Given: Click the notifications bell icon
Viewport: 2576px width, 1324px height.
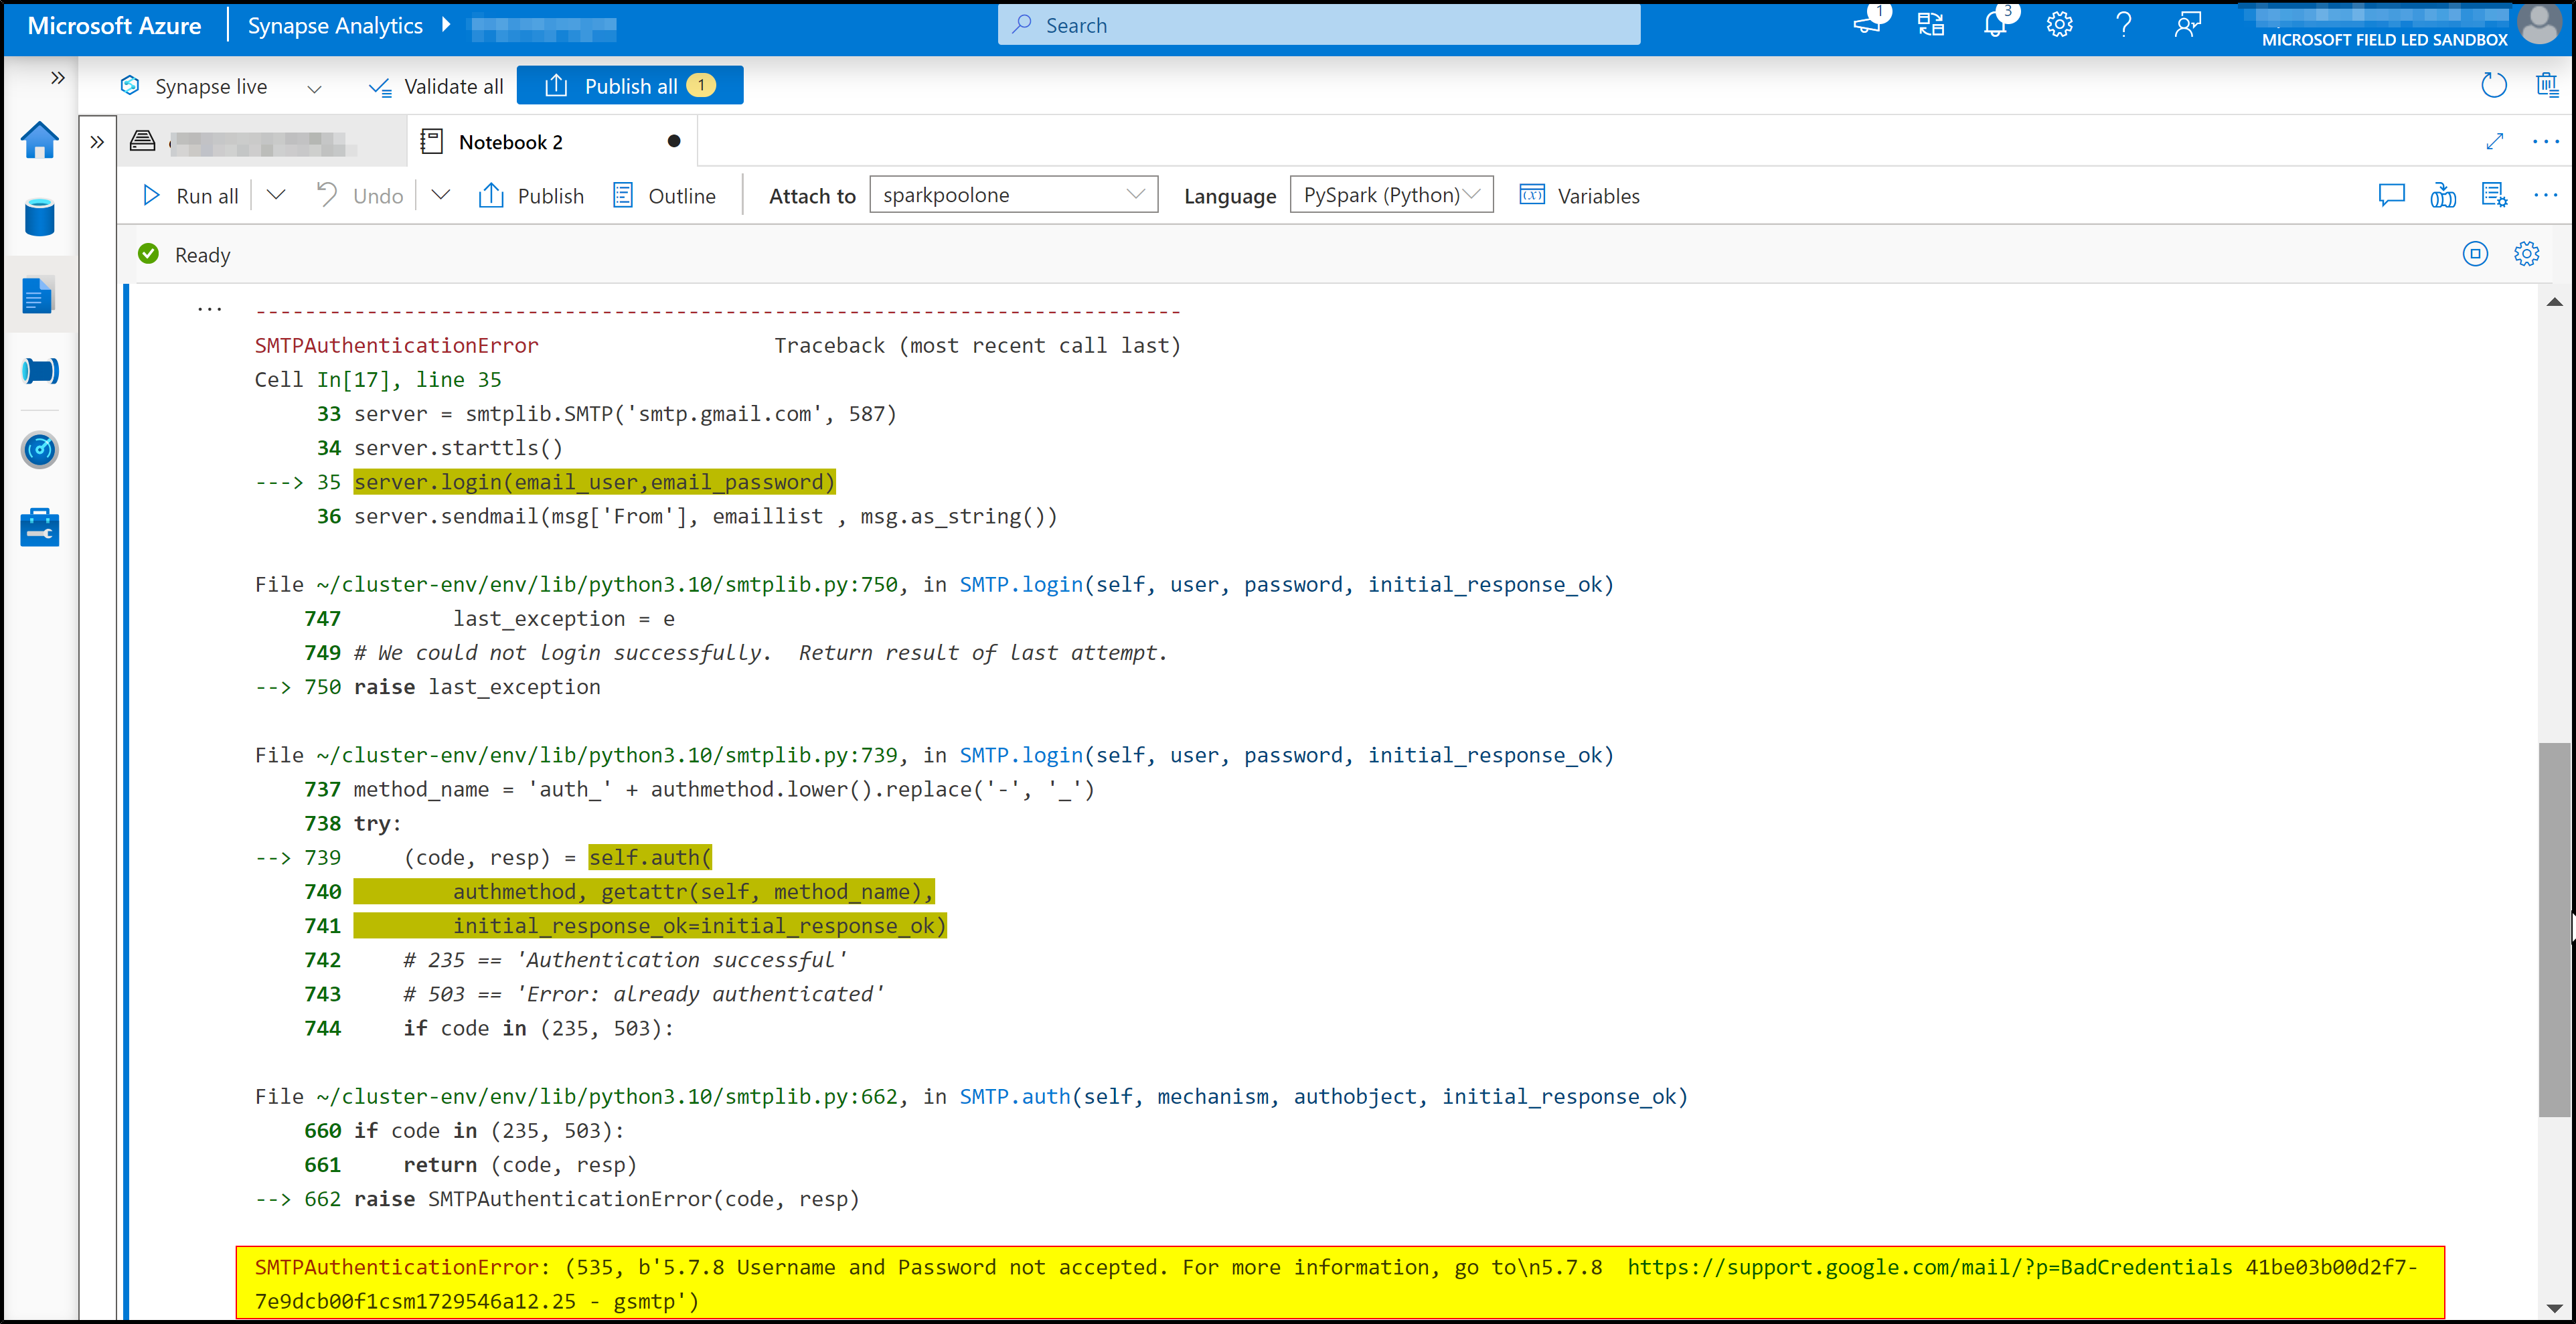Looking at the screenshot, I should pyautogui.click(x=1994, y=25).
